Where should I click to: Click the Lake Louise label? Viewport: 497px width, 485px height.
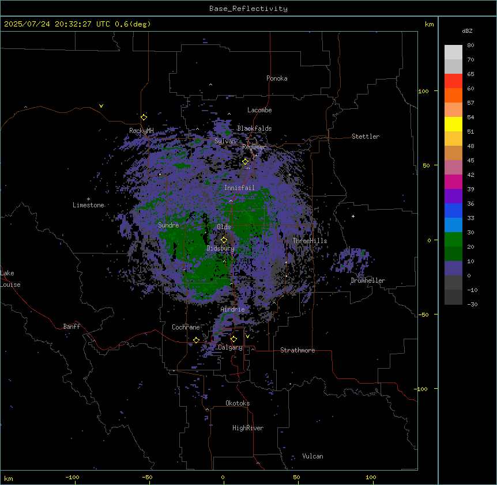(x=10, y=279)
